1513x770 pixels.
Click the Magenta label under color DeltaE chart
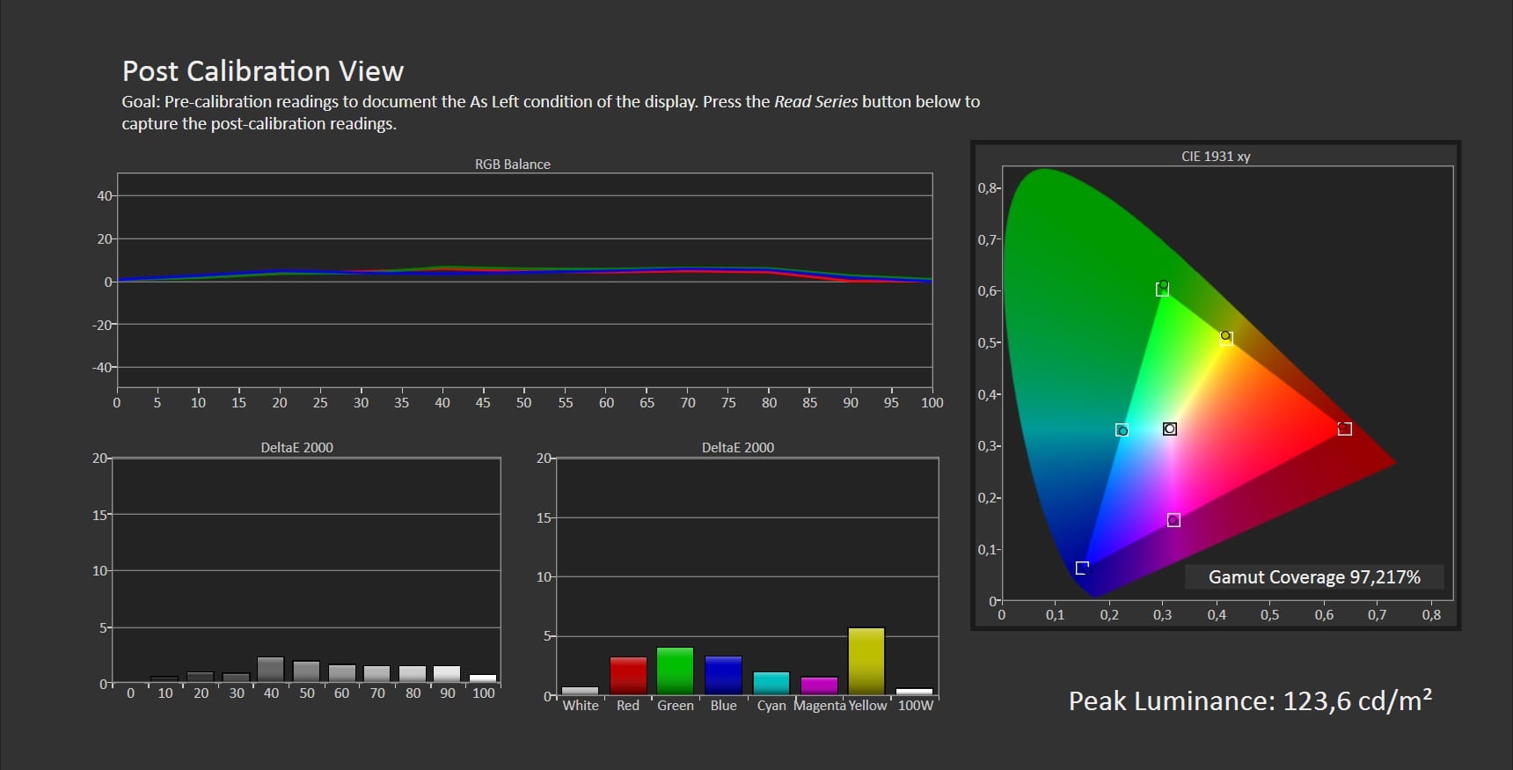pyautogui.click(x=819, y=706)
